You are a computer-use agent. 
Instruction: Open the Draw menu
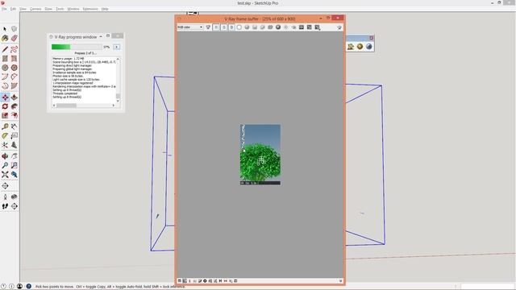(x=48, y=9)
